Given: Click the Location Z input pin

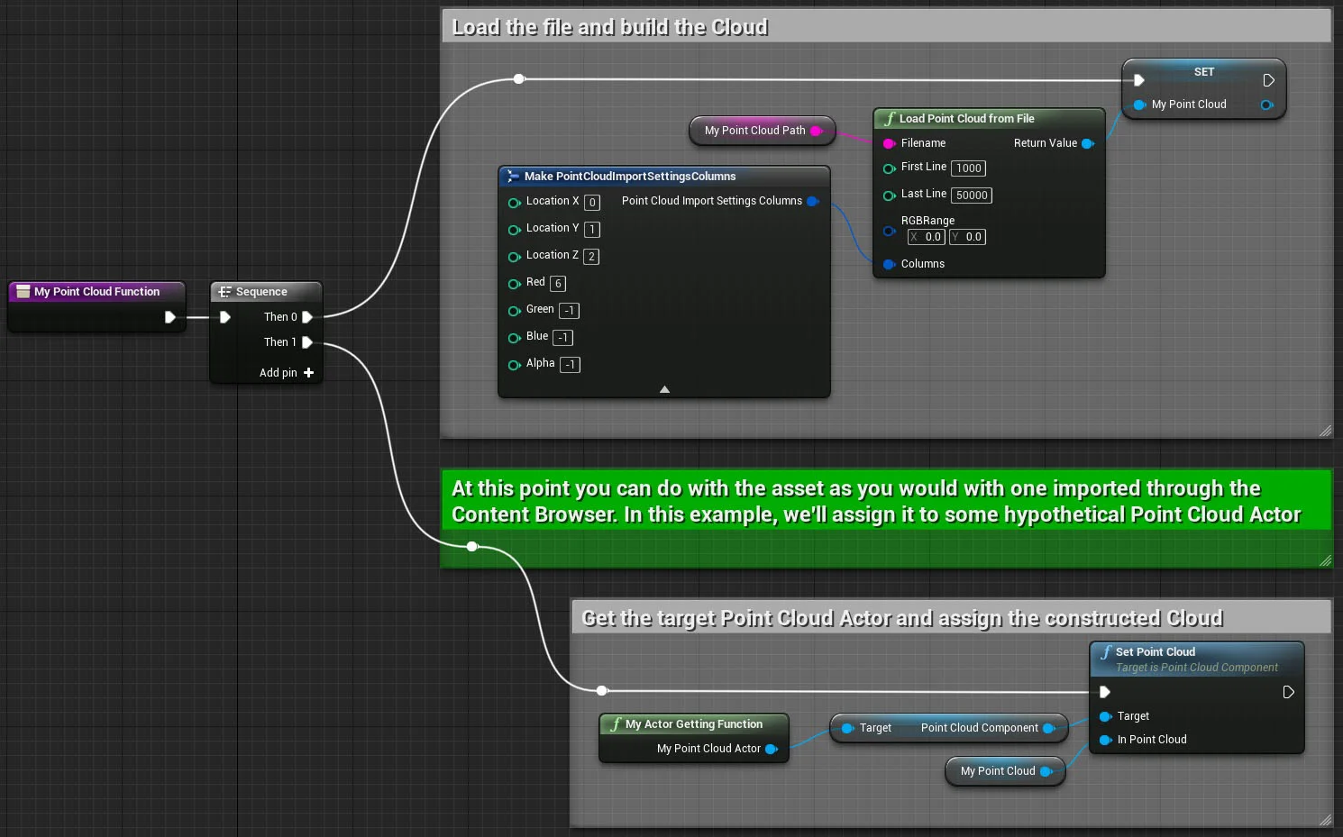Looking at the screenshot, I should [x=514, y=257].
